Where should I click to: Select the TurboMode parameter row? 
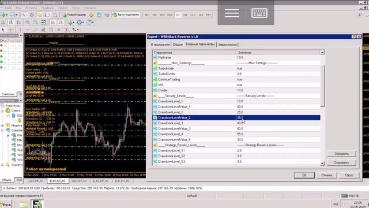coord(236,68)
